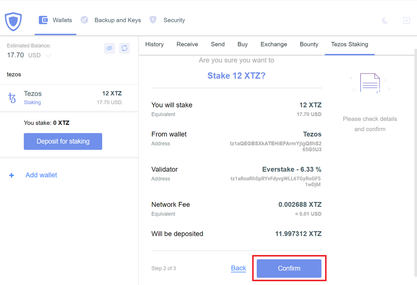
Task: Select the Tezos Staking tab
Action: (x=350, y=44)
